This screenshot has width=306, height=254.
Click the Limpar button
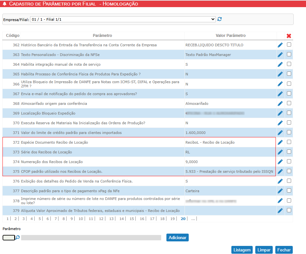tap(264, 250)
